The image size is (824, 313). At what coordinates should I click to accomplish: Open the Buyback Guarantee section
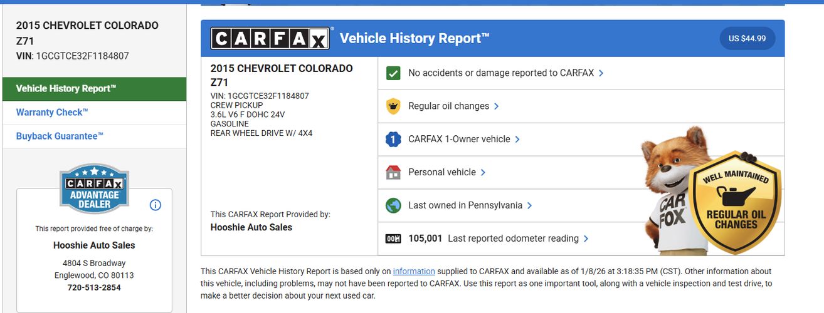click(x=60, y=136)
